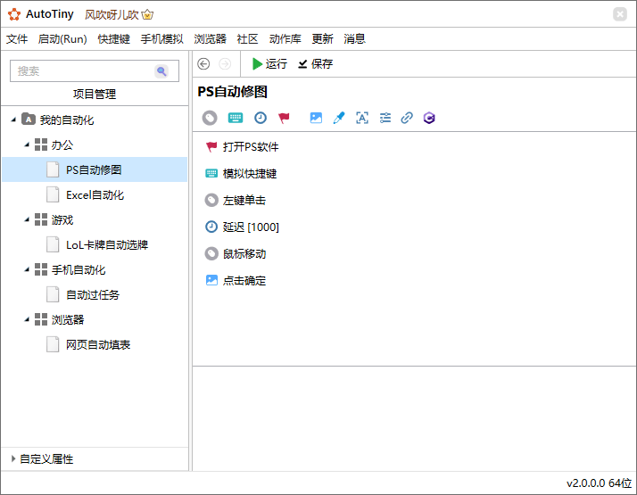Image resolution: width=637 pixels, height=495 pixels.
Task: Click the link chain toolbar icon
Action: coord(407,118)
